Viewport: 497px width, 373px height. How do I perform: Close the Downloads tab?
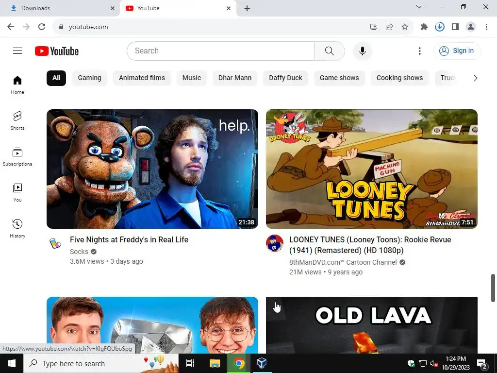coord(113,8)
